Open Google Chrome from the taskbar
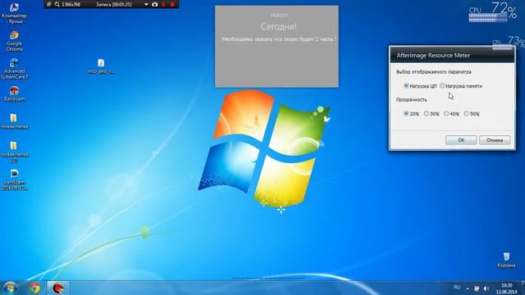 [34, 288]
